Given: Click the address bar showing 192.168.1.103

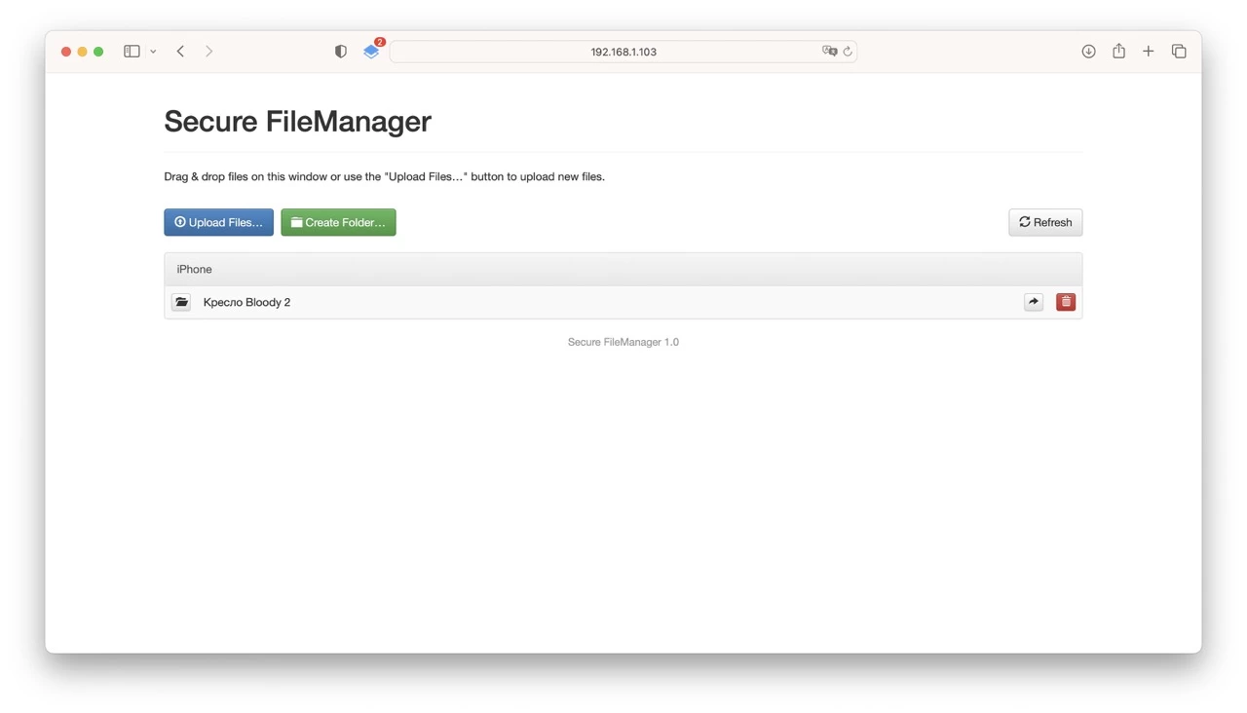Looking at the screenshot, I should point(623,52).
